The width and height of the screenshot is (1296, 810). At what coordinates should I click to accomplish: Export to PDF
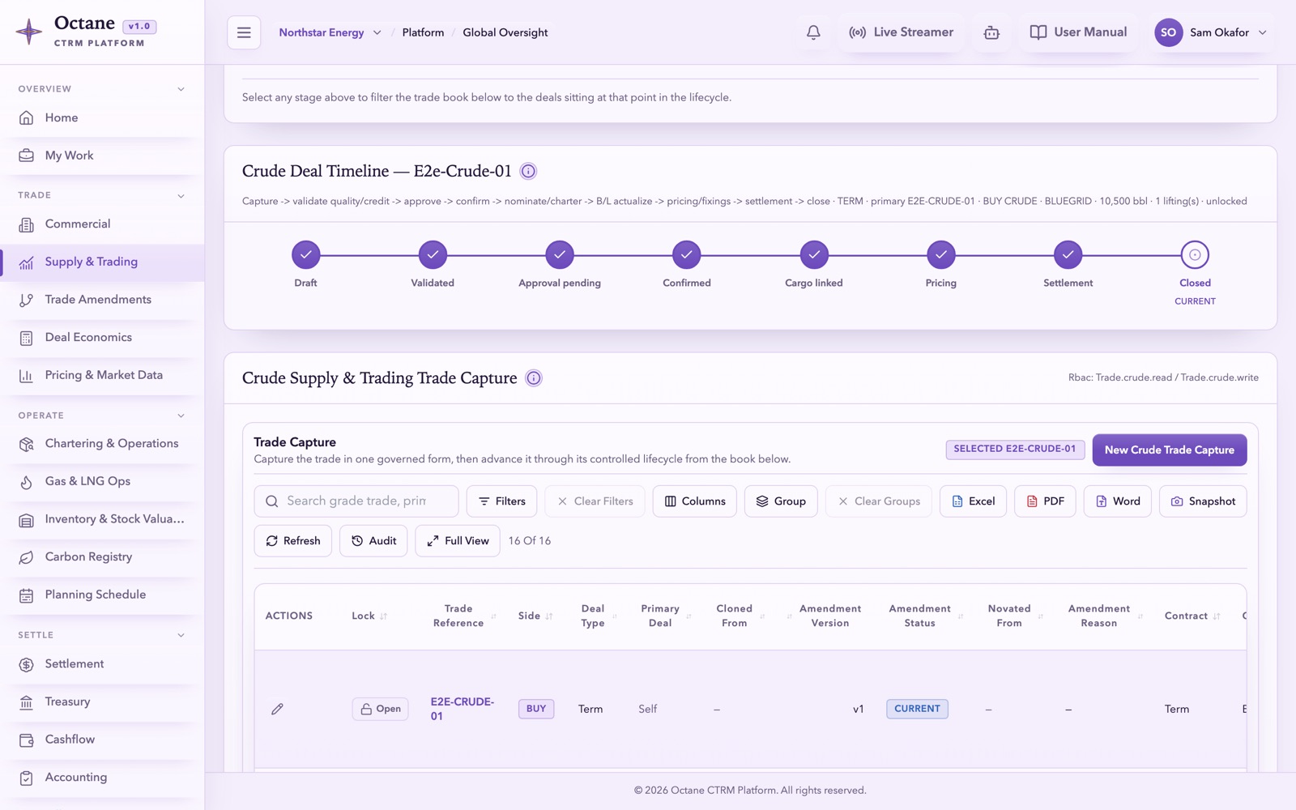[x=1045, y=501]
